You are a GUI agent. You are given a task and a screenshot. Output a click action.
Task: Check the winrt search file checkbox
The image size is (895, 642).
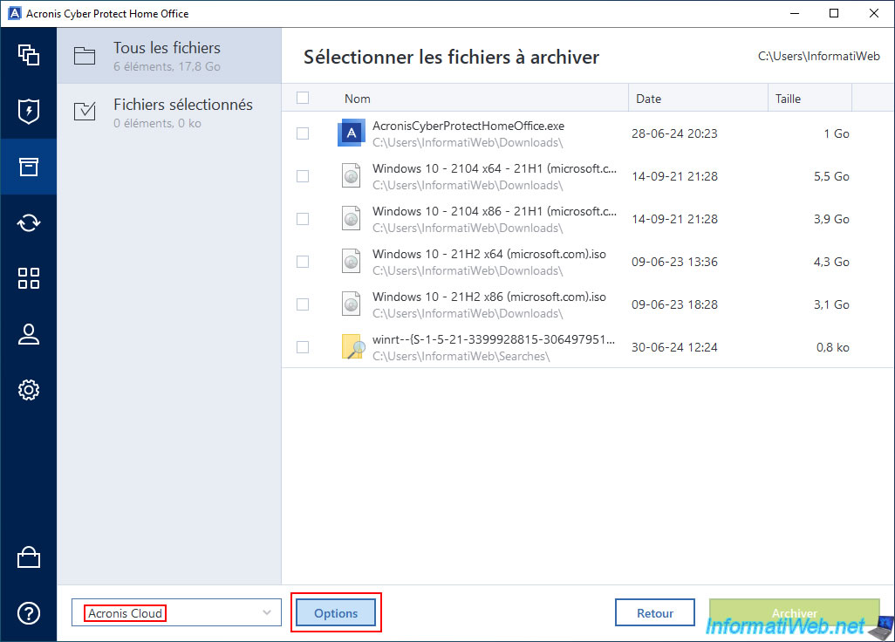(x=303, y=347)
